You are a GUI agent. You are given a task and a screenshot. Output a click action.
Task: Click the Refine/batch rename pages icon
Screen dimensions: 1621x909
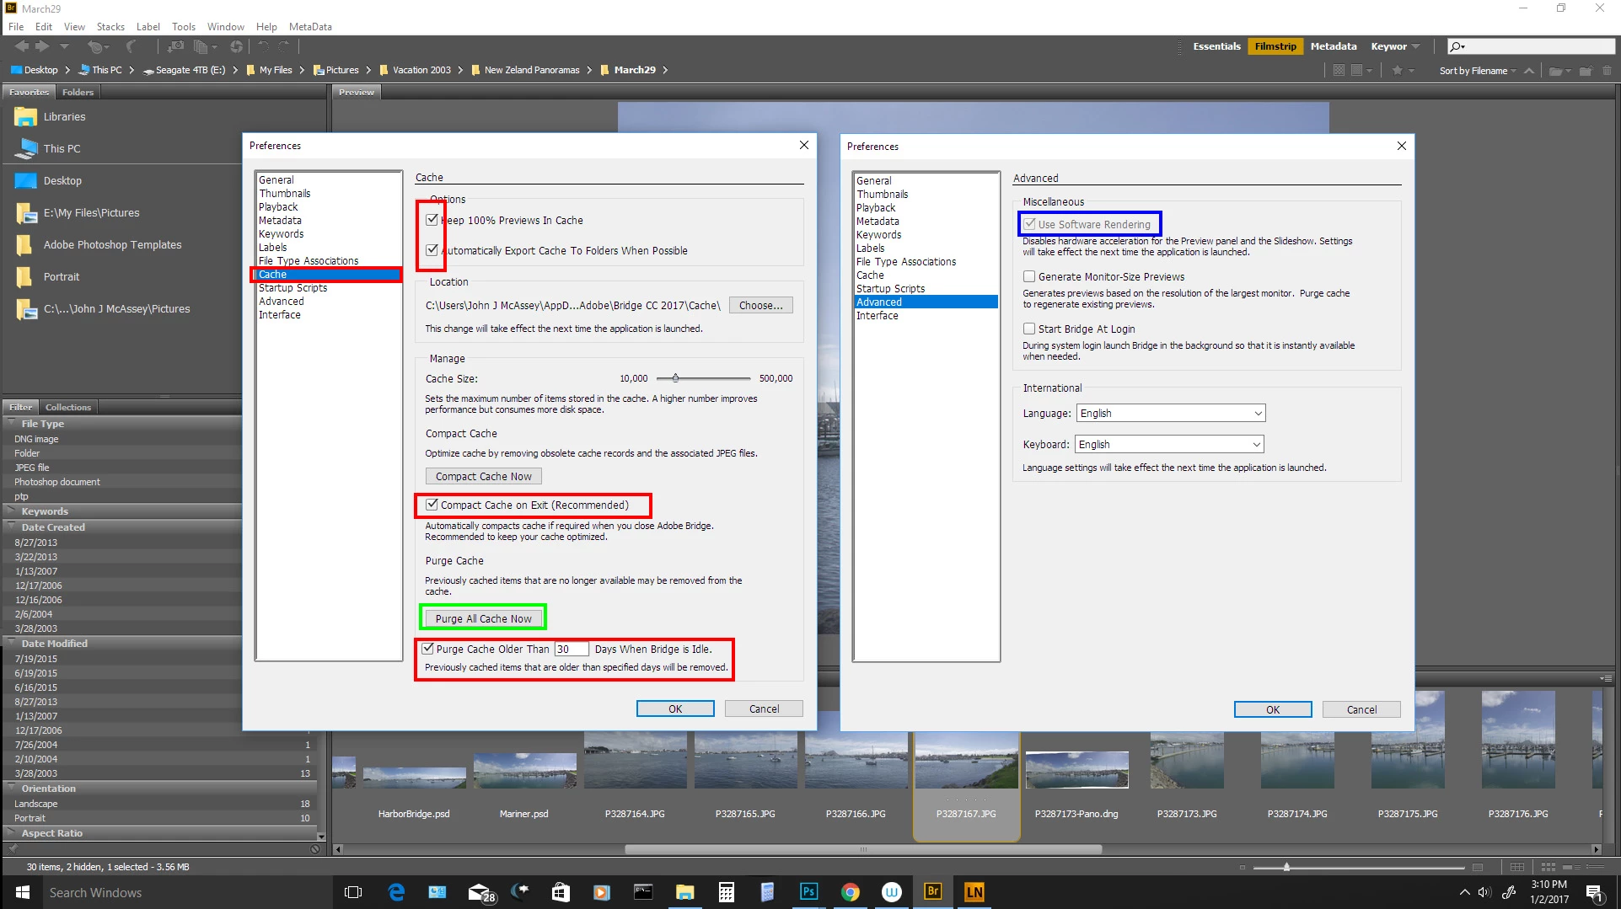pyautogui.click(x=202, y=46)
